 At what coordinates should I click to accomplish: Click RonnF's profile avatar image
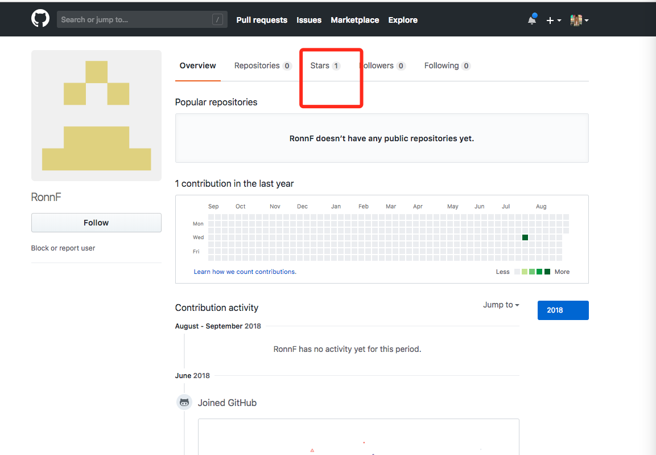pyautogui.click(x=96, y=116)
